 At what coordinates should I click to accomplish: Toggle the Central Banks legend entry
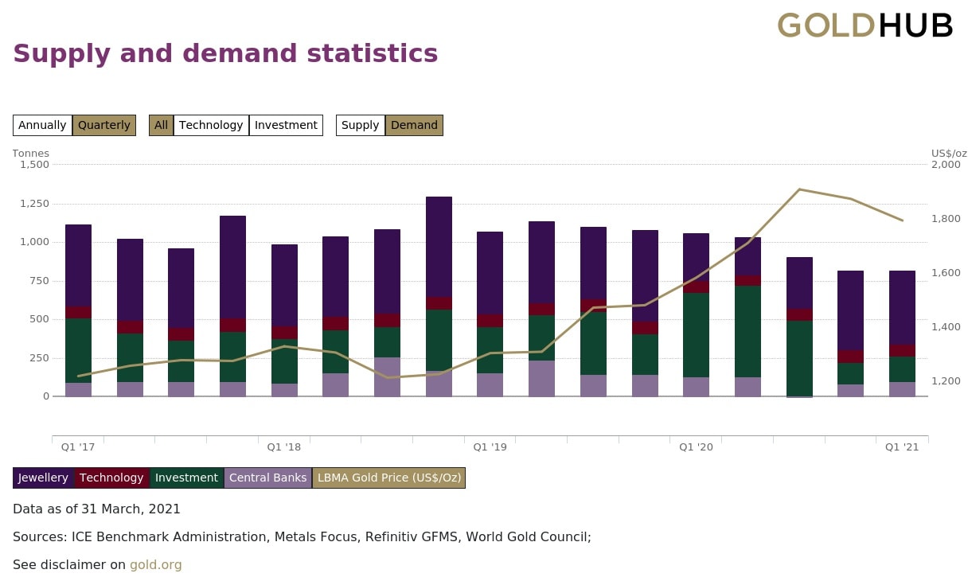[267, 478]
